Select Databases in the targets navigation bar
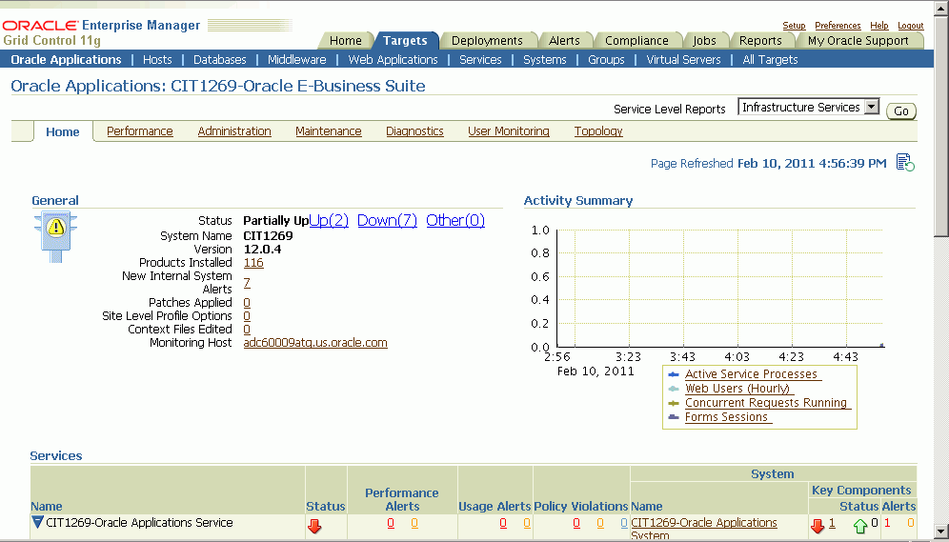 (x=219, y=59)
